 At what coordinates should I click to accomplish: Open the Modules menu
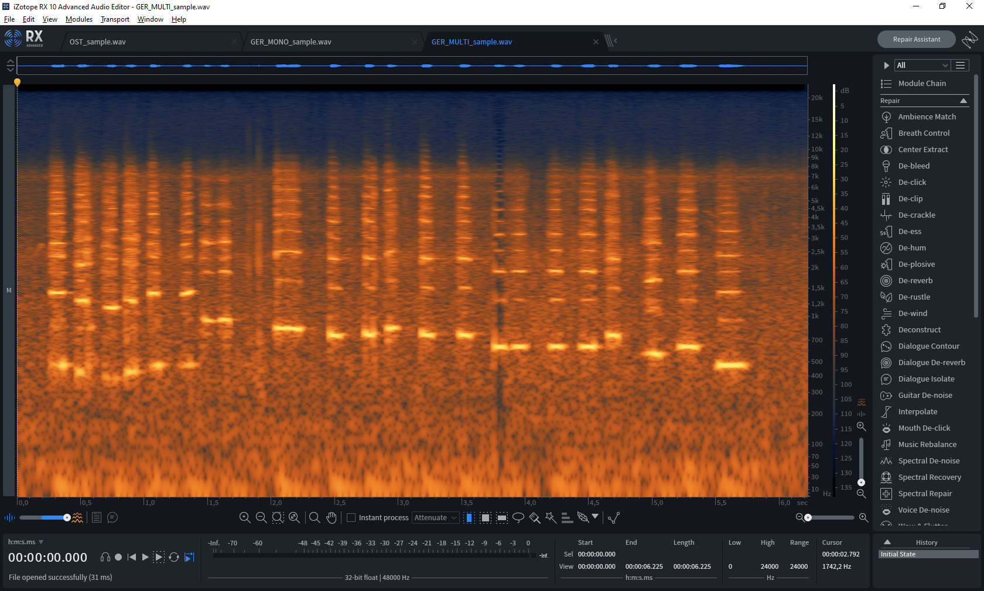click(x=79, y=19)
